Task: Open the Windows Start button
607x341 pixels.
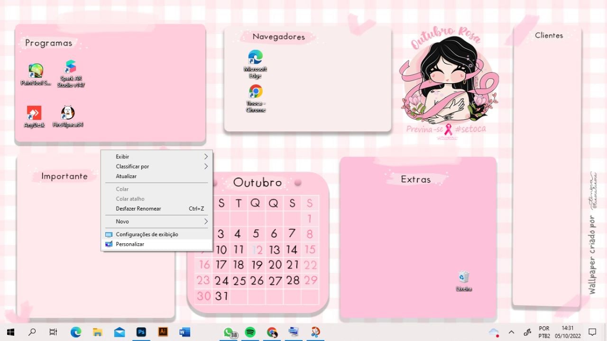Action: (10, 332)
